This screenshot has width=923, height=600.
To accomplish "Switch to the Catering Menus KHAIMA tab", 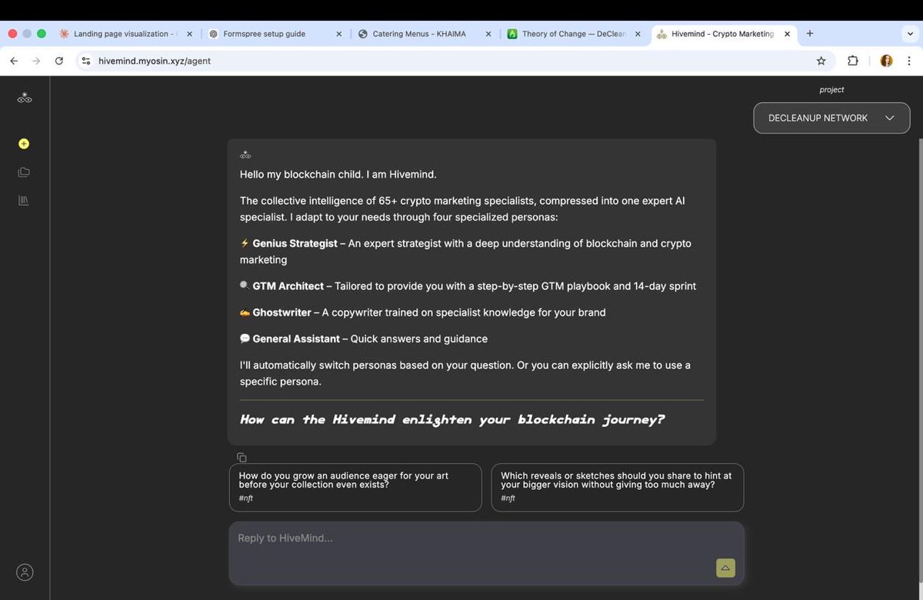I will [x=419, y=34].
